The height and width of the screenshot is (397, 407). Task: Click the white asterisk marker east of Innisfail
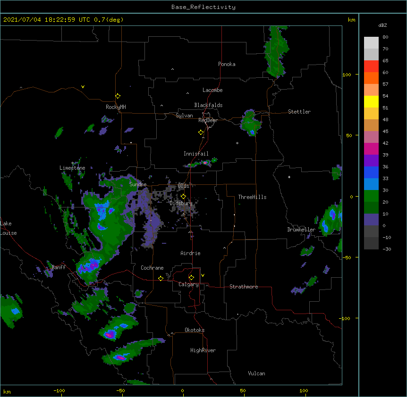tap(237, 143)
